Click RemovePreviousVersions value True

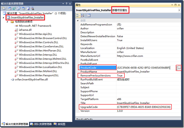(x=120, y=75)
